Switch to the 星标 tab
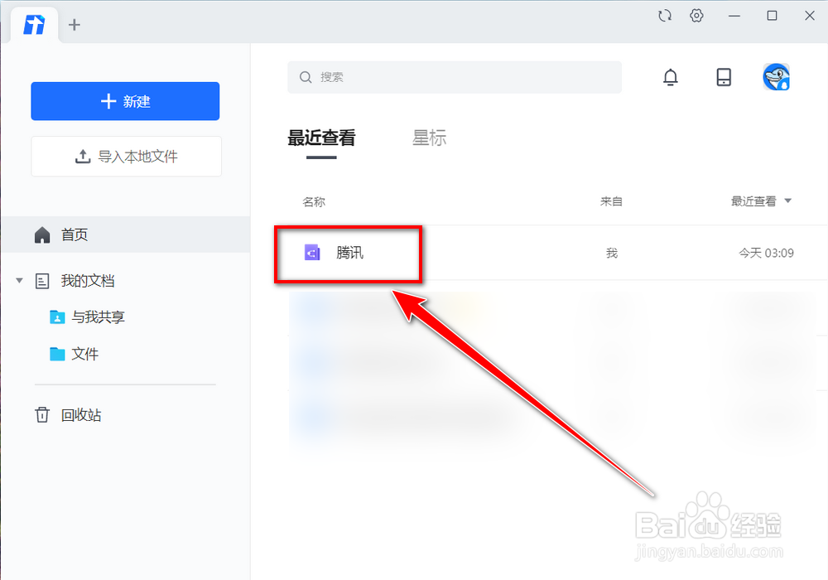Image resolution: width=828 pixels, height=580 pixels. coord(430,138)
